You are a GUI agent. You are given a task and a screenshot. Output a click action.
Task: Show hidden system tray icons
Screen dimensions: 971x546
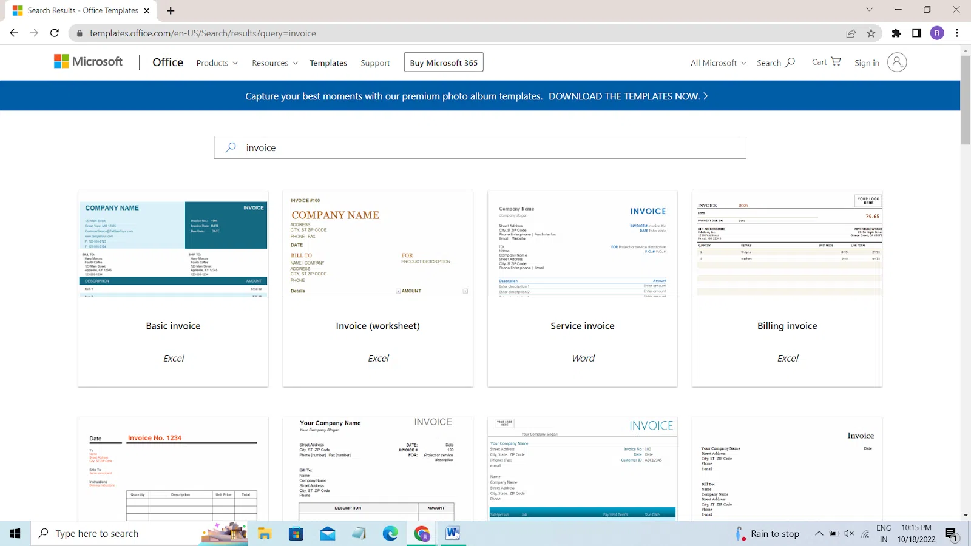click(x=819, y=533)
